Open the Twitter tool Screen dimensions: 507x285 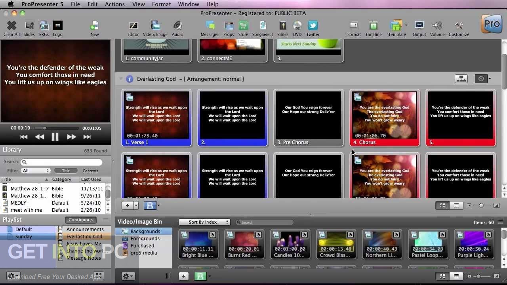coord(313,26)
